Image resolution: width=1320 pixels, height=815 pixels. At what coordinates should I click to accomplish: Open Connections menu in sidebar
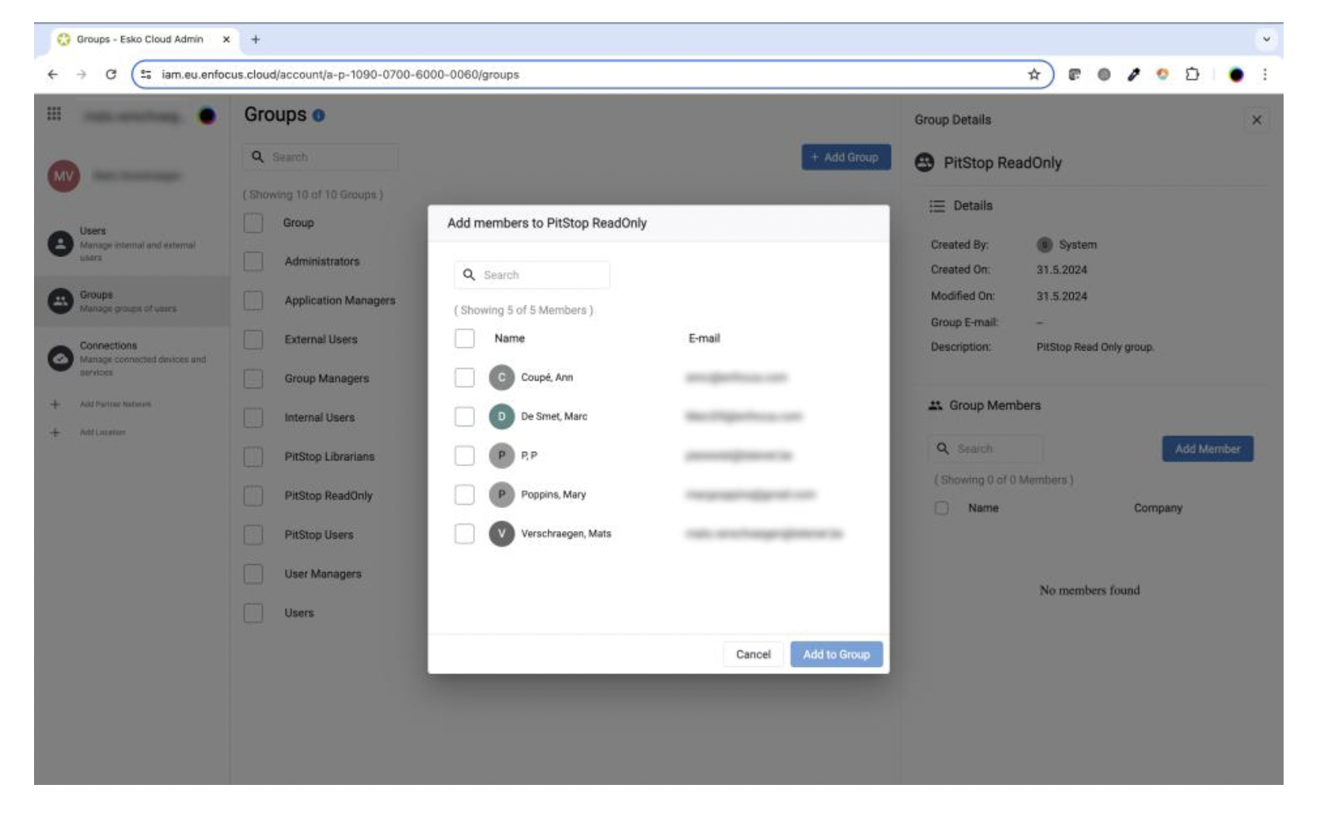tap(131, 358)
